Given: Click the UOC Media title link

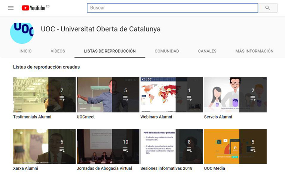Looking at the screenshot, I should (x=214, y=169).
